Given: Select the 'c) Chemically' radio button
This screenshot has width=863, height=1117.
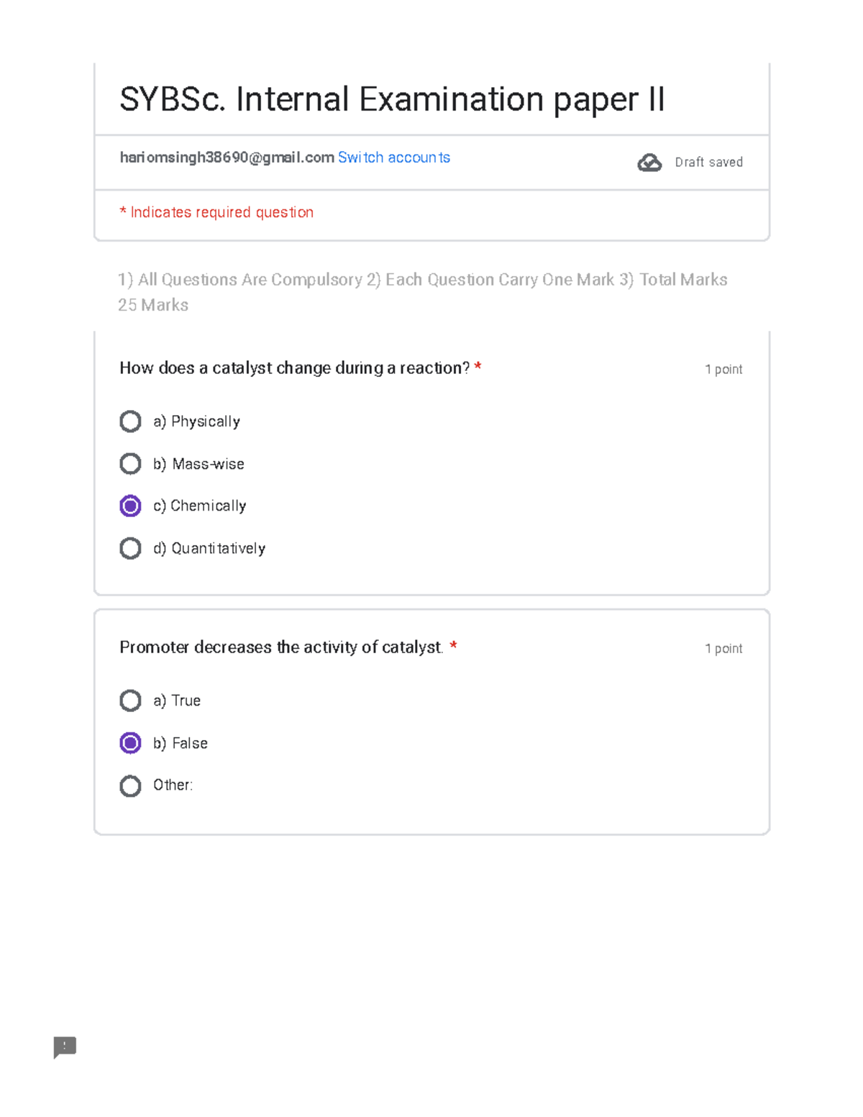Looking at the screenshot, I should coord(130,506).
